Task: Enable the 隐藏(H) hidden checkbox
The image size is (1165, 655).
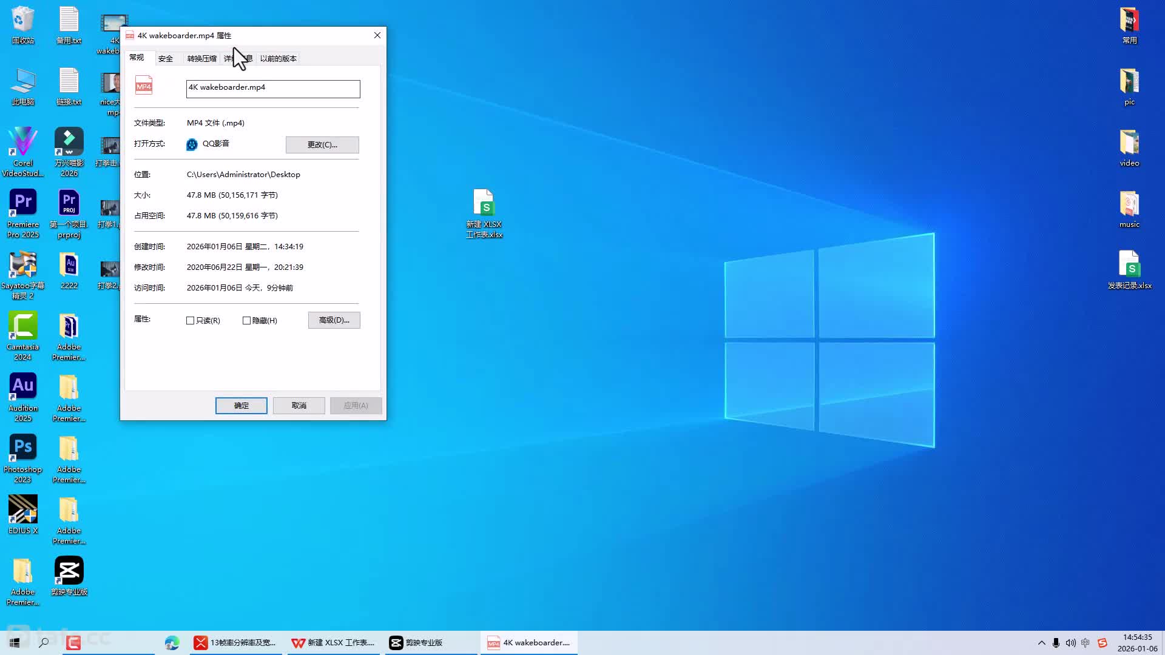Action: [x=246, y=321]
